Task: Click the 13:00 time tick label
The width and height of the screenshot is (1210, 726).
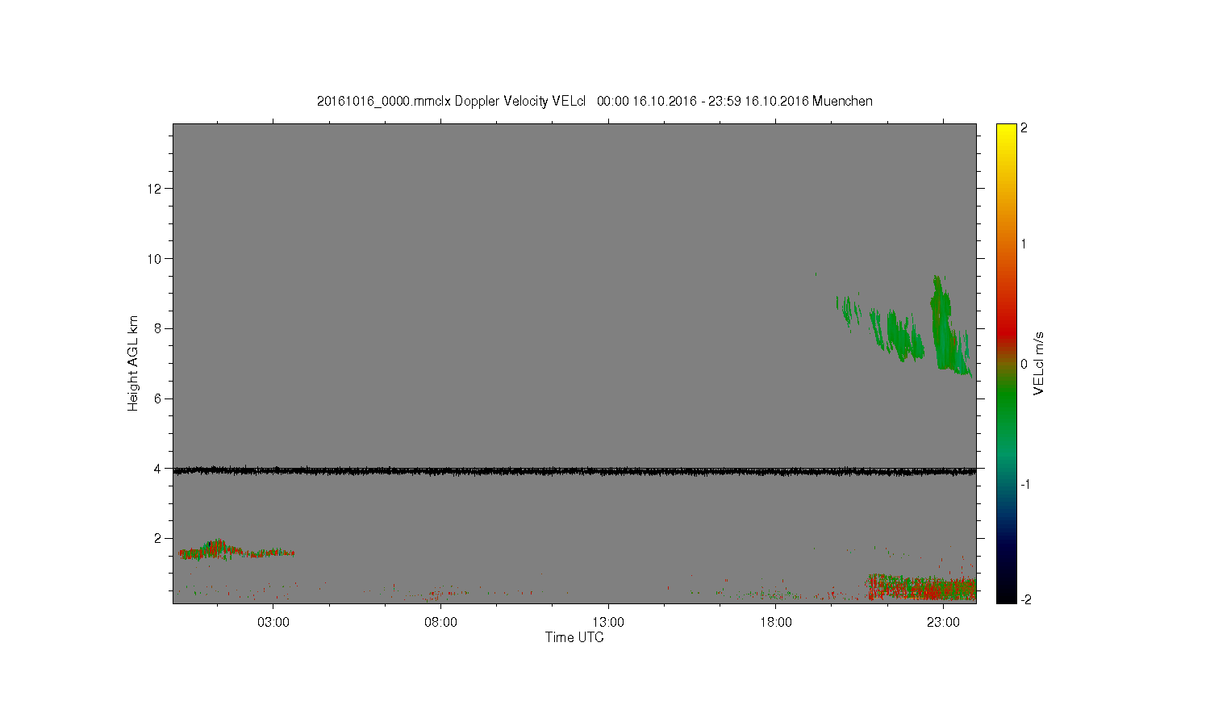Action: click(x=608, y=622)
